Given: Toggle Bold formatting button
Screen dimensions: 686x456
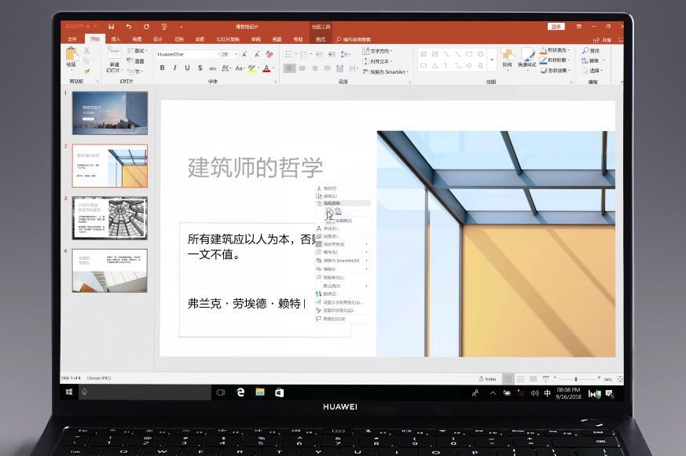Looking at the screenshot, I should pos(163,68).
